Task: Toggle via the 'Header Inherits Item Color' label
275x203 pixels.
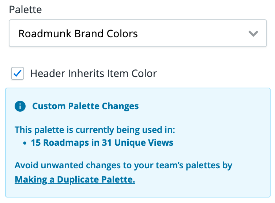Action: (x=93, y=73)
